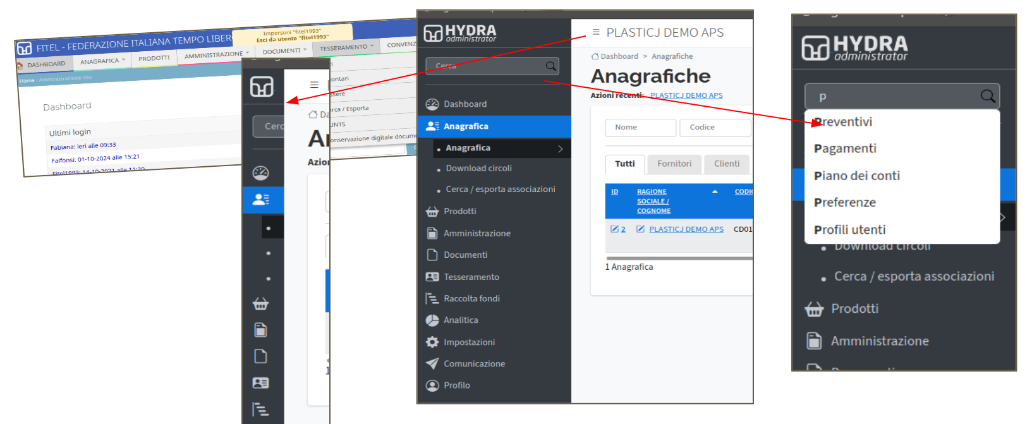
Task: Click the highlighted Anagrafica icon in the collapsed sidebar
Action: pyautogui.click(x=260, y=200)
